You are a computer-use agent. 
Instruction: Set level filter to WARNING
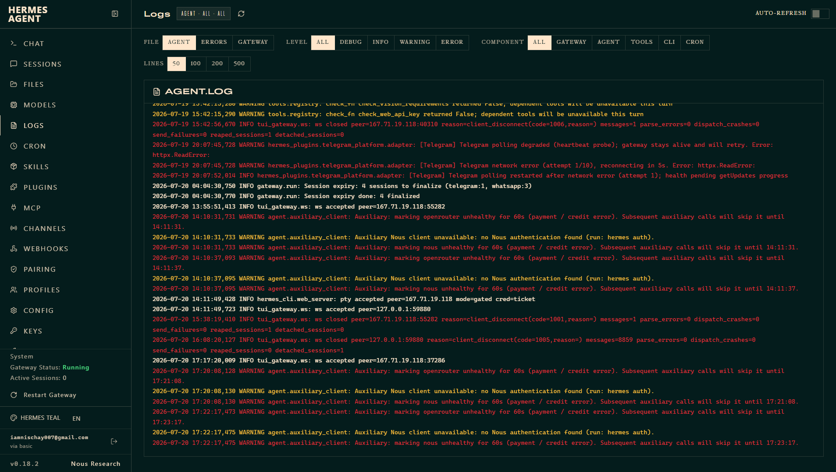click(415, 43)
